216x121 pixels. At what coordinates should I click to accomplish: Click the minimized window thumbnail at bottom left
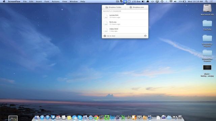[13, 118]
